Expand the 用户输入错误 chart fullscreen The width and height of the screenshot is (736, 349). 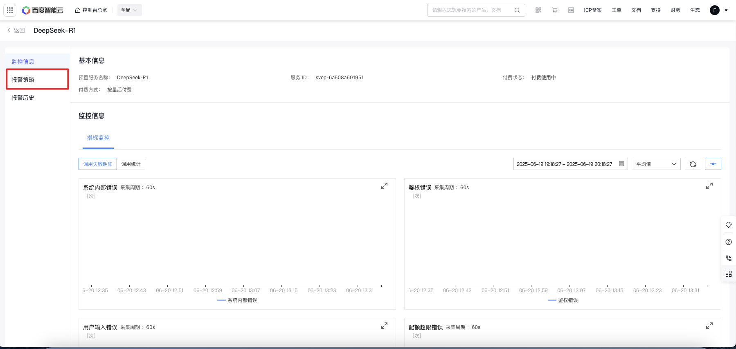coord(384,326)
